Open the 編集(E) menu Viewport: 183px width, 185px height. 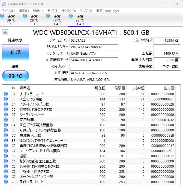click(24, 11)
